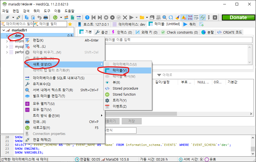
Task: Click the export database as SQL toolbar icon
Action: 79,17
